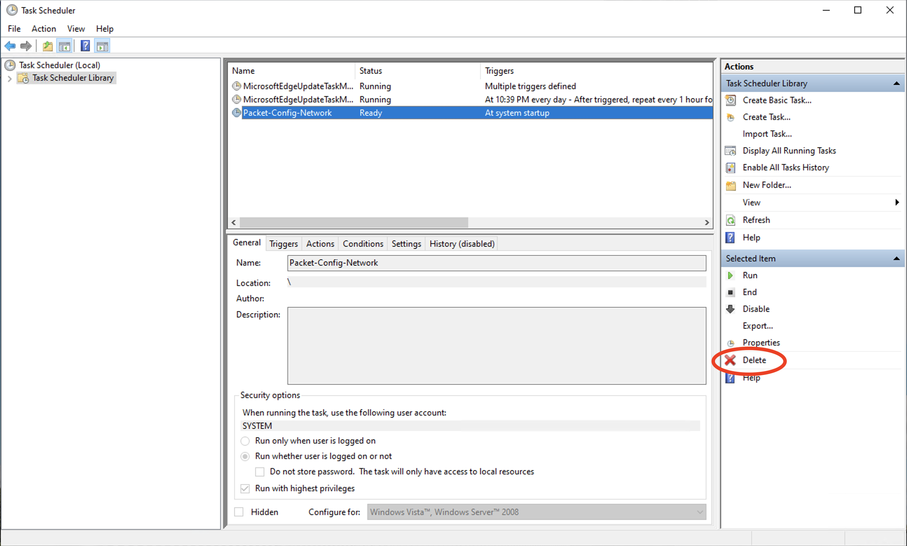Click the Task Scheduler title bar app icon

coord(12,10)
